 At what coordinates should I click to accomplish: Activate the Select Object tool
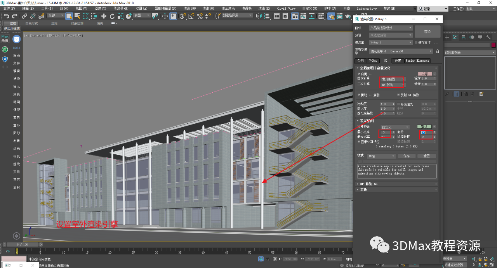(x=69, y=16)
